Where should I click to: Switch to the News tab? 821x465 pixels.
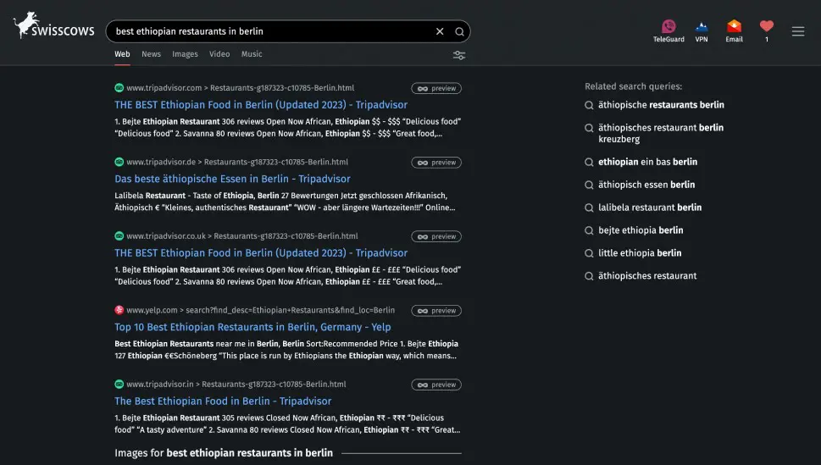(151, 54)
